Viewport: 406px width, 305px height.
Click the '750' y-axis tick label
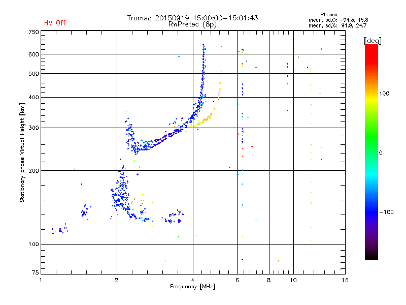pos(33,32)
